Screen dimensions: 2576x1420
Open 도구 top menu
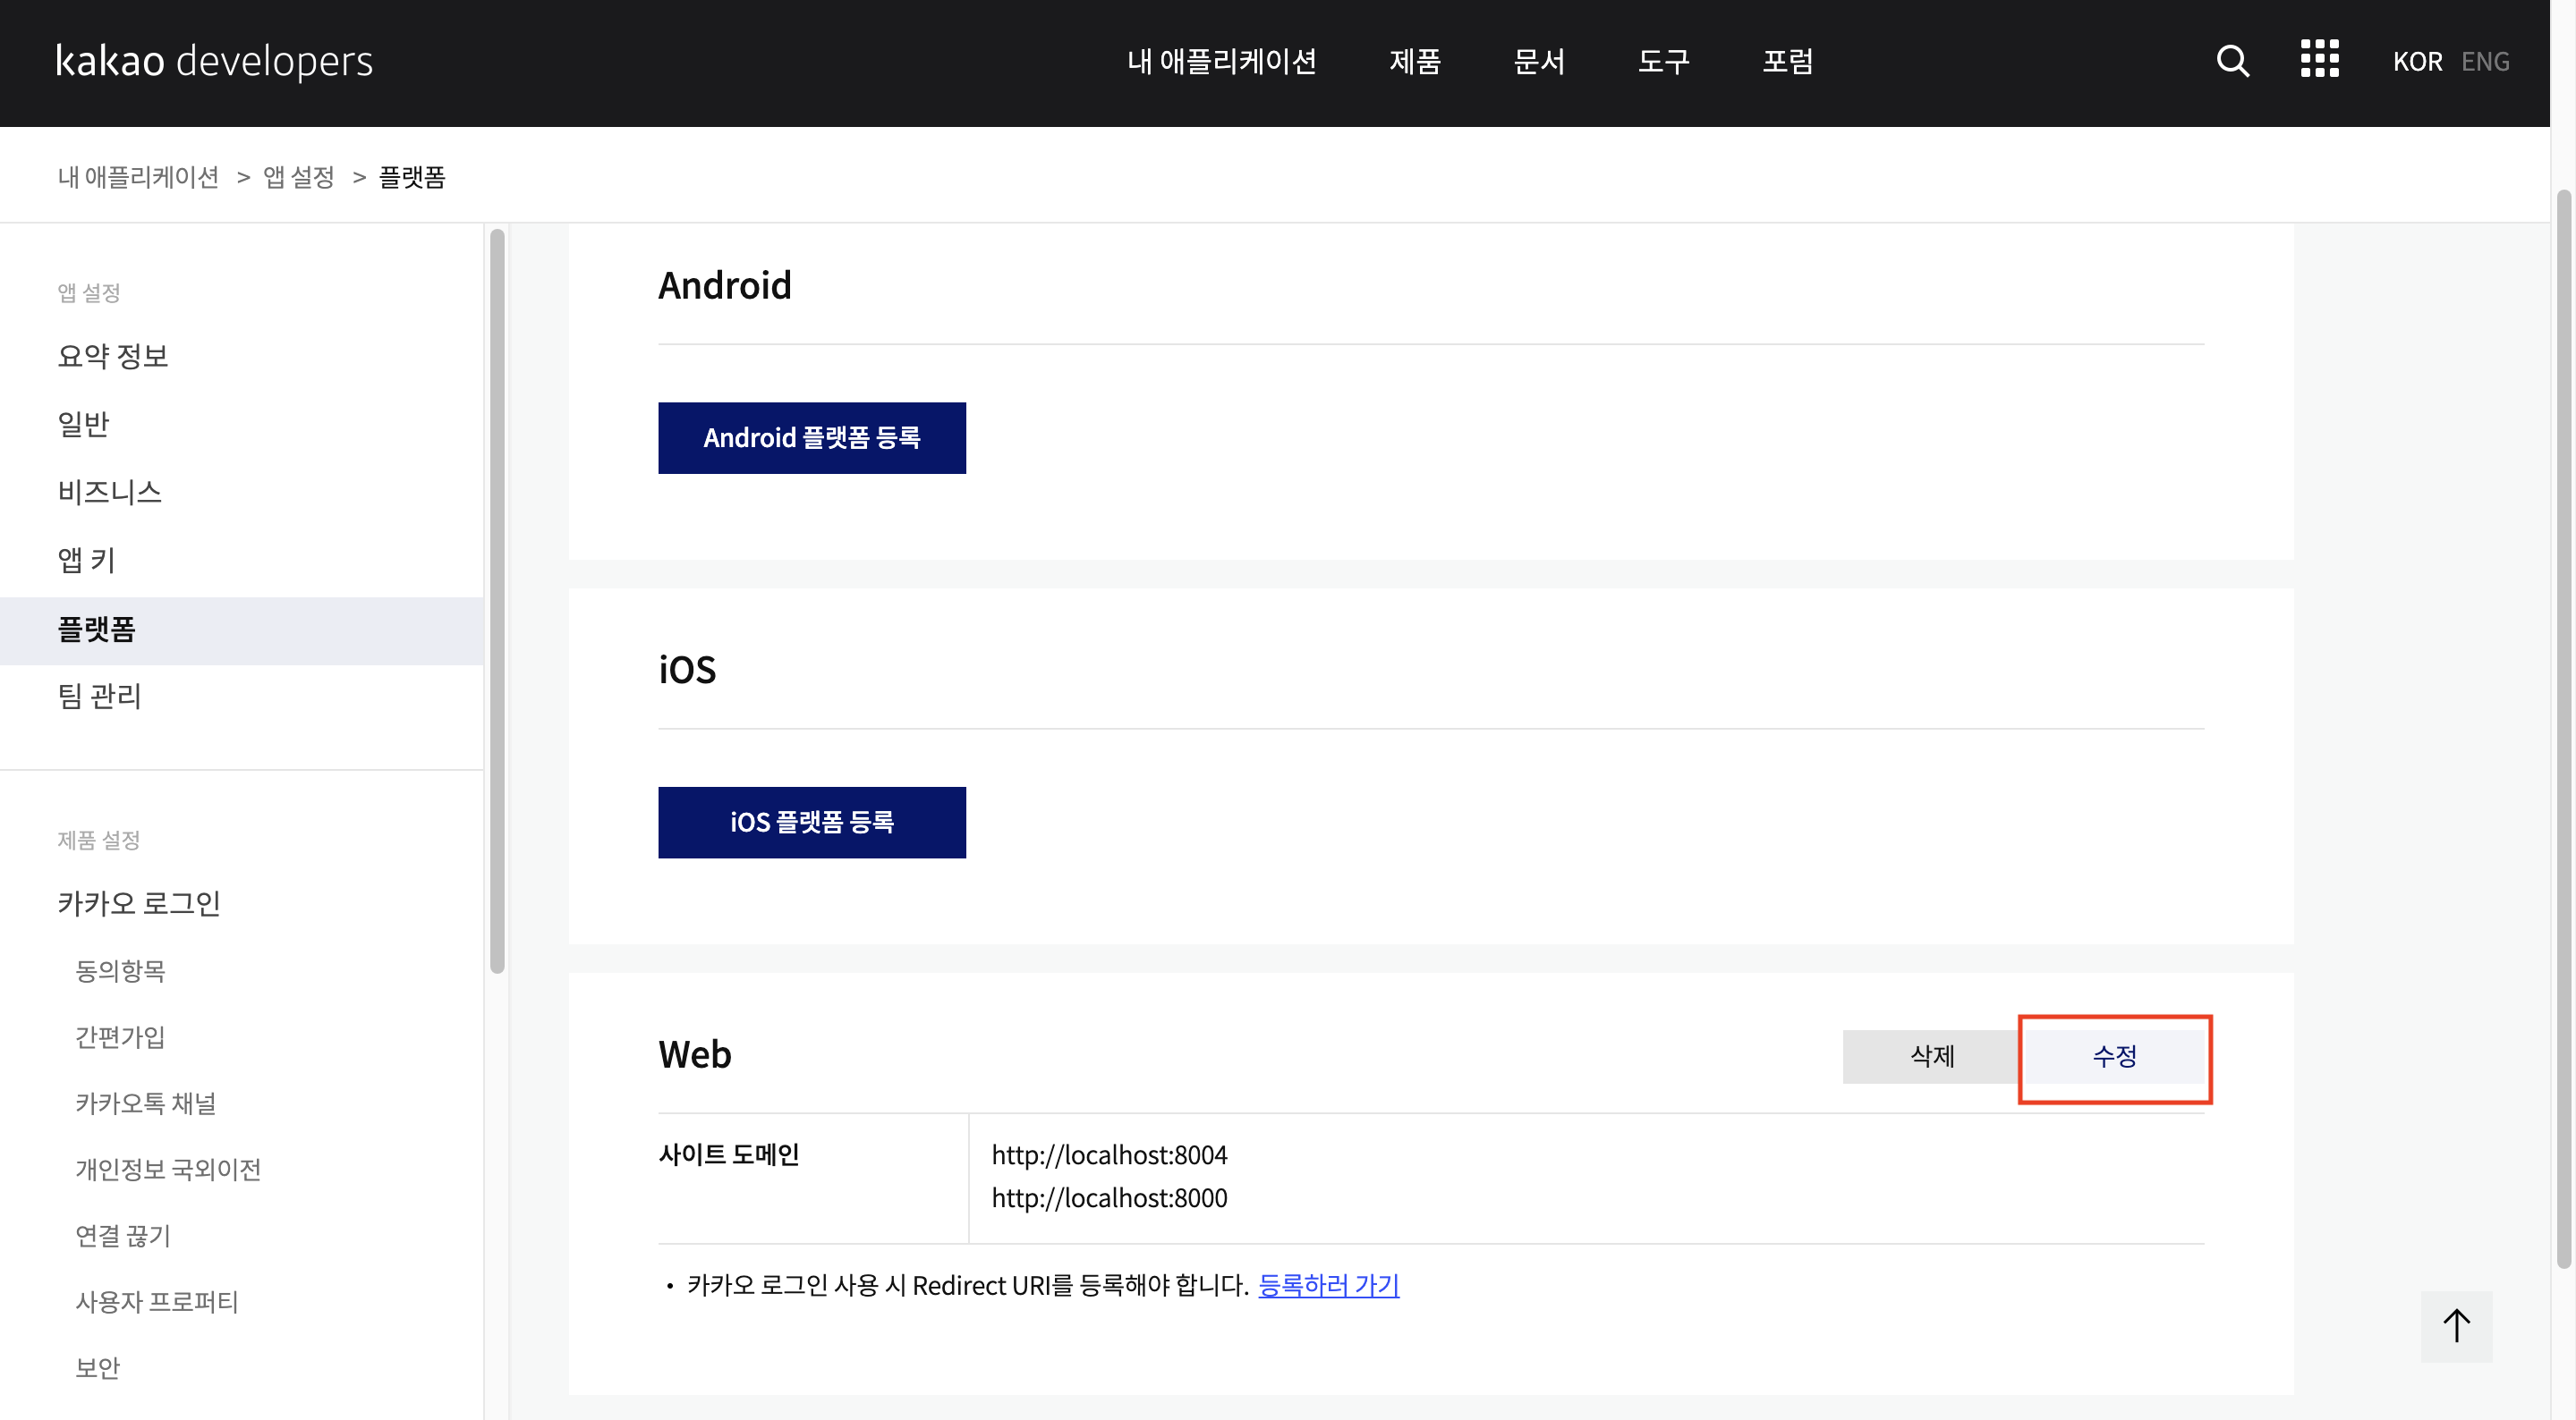pos(1663,62)
